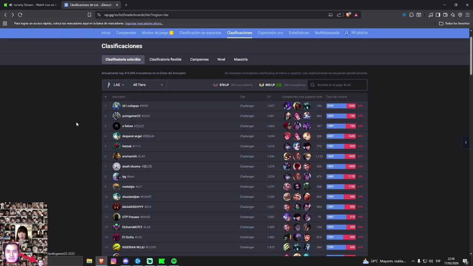Click the win rate bar of erwinsmtih
This screenshot has width=473, height=266.
point(341,156)
